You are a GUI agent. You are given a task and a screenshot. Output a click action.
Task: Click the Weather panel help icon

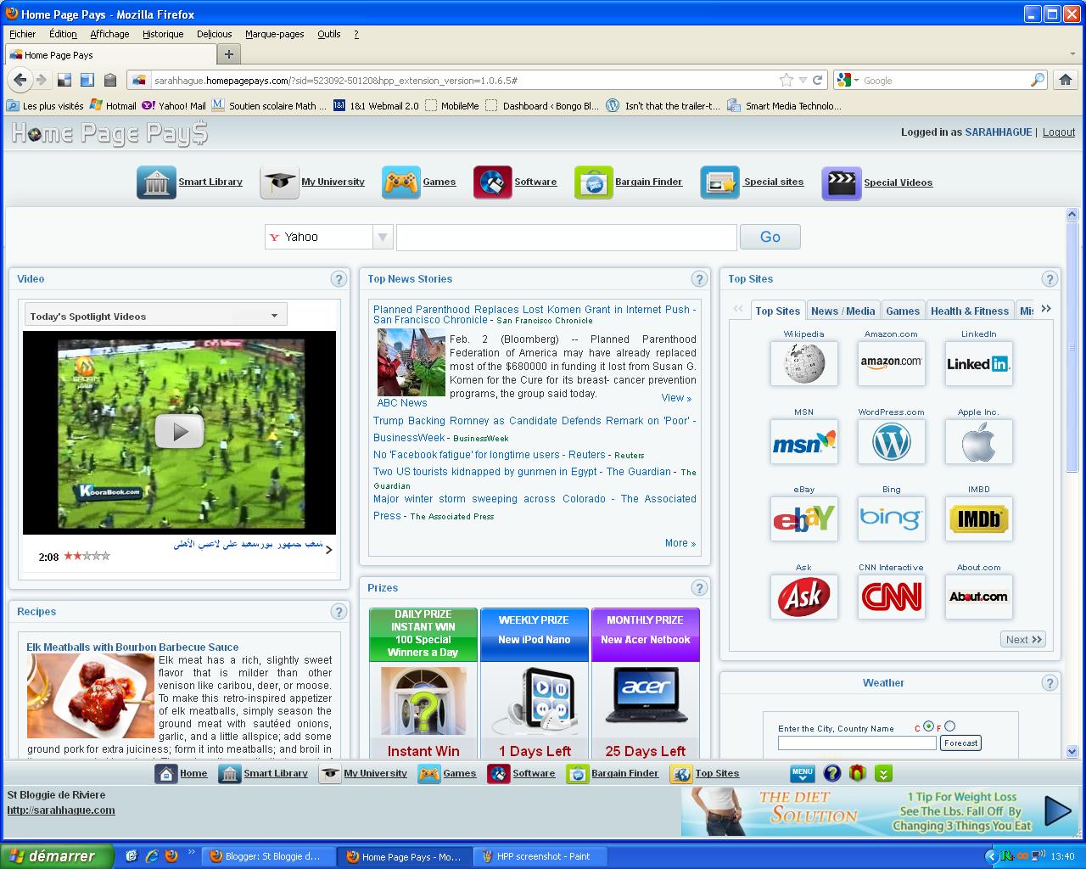[x=1050, y=683]
